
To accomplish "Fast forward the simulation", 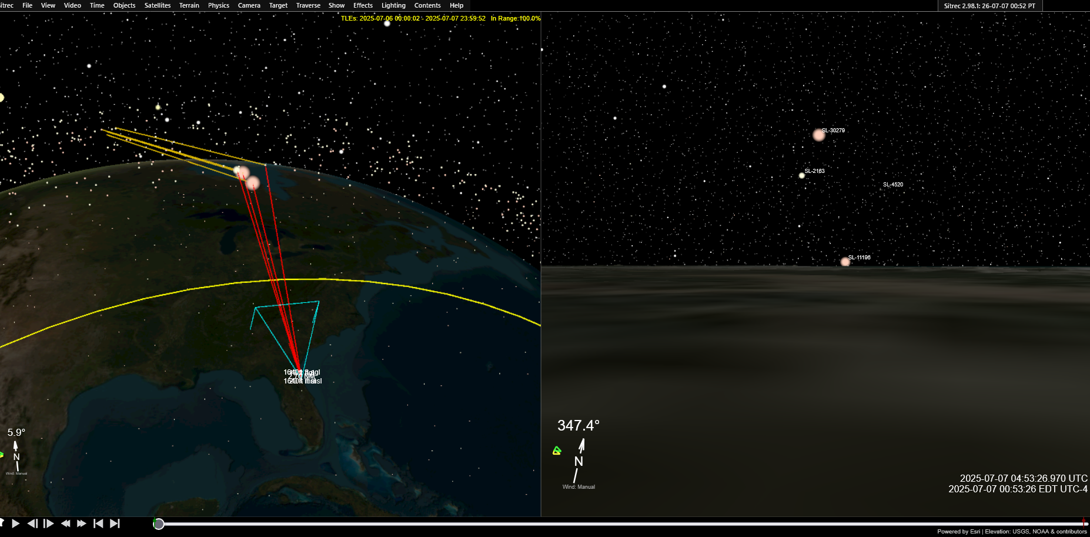I will (82, 523).
